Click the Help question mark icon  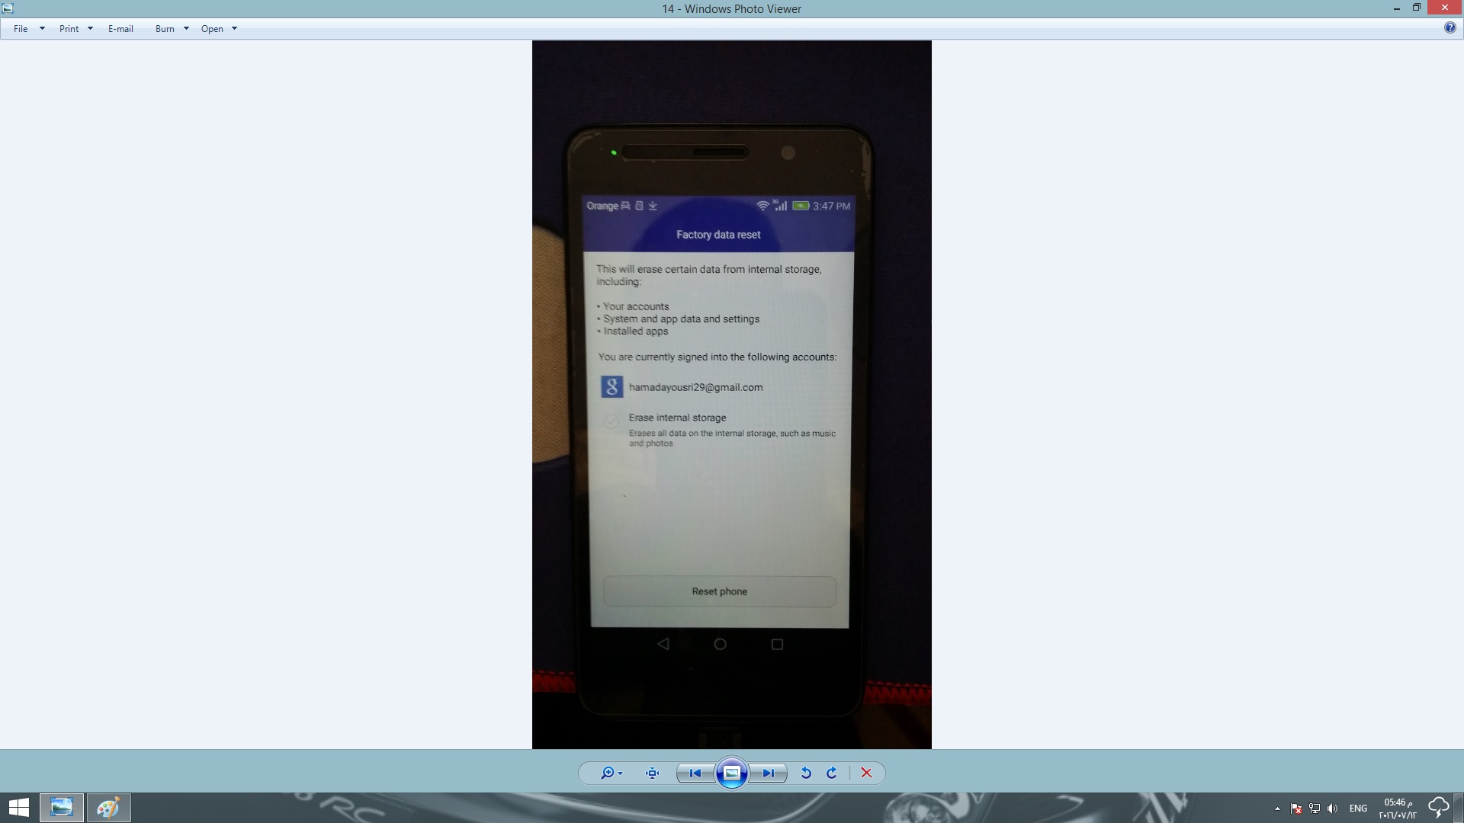tap(1450, 27)
